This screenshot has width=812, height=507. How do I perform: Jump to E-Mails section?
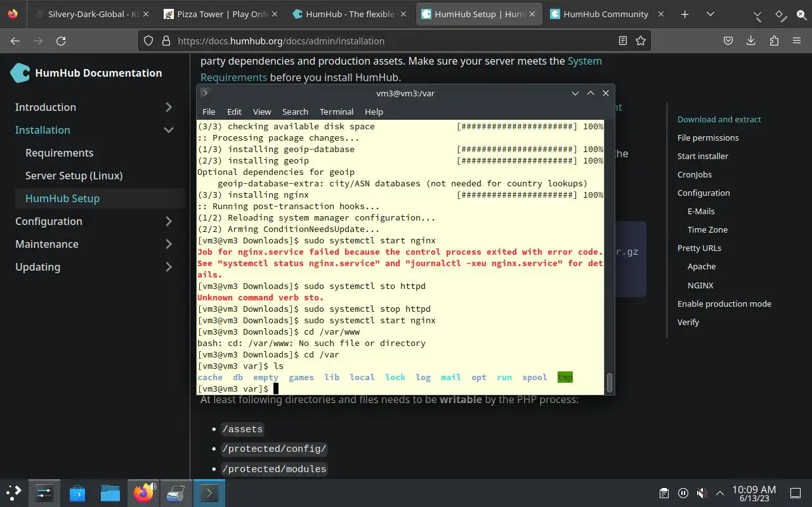(701, 211)
